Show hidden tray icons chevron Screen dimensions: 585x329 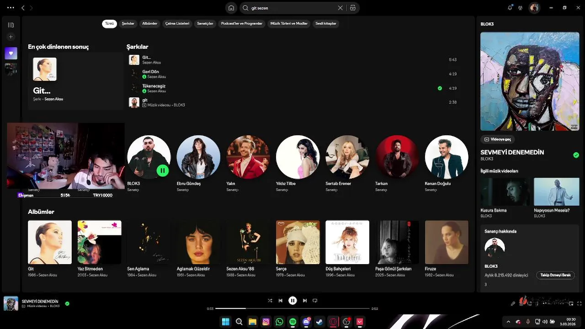(x=508, y=322)
